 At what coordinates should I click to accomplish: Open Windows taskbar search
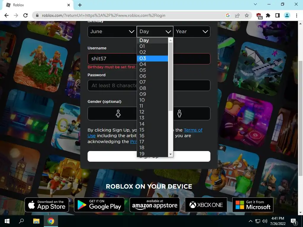(21, 221)
